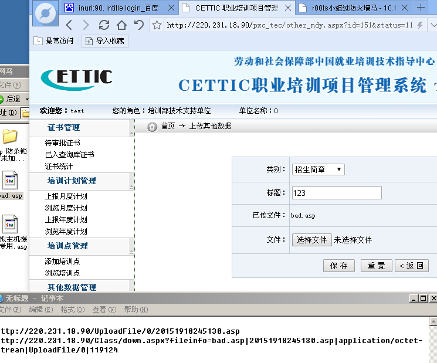437x363 pixels.
Task: Open 待审批证书 link
Action: [62, 143]
